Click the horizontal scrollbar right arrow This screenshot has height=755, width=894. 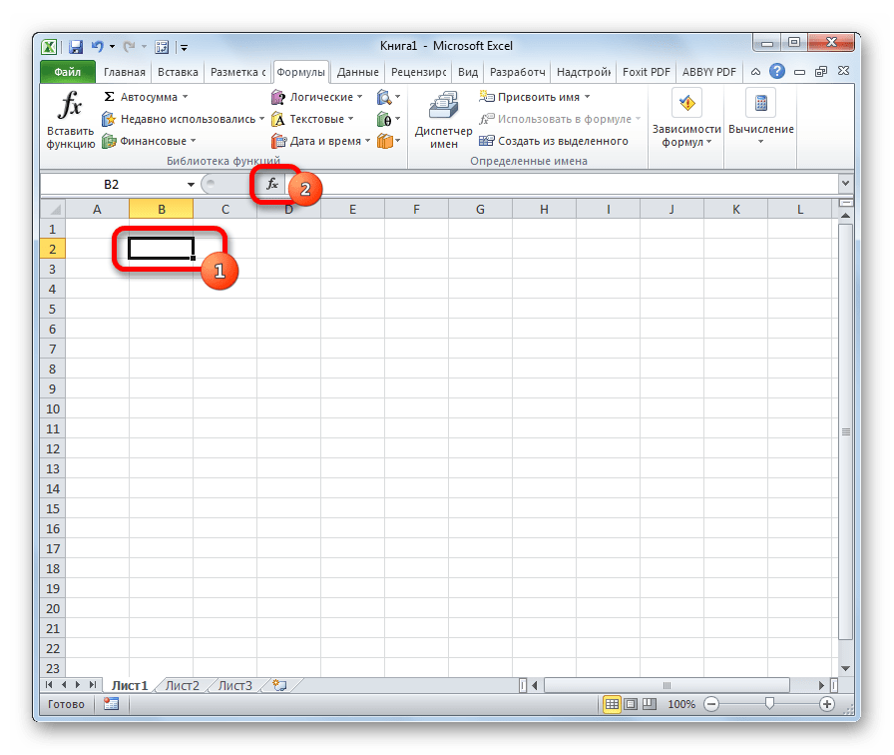click(821, 685)
